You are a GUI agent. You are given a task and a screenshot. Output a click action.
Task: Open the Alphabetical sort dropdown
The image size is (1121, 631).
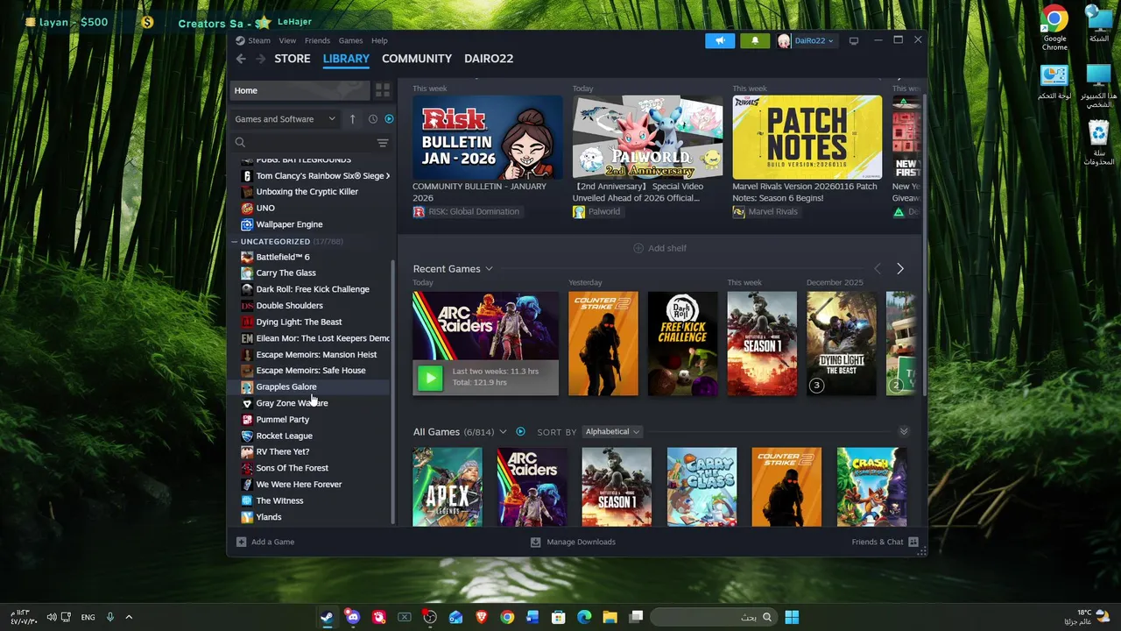[x=611, y=432]
